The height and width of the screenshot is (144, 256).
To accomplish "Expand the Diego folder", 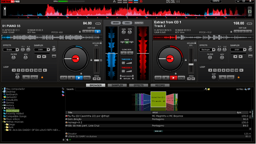I will coord(5,125).
